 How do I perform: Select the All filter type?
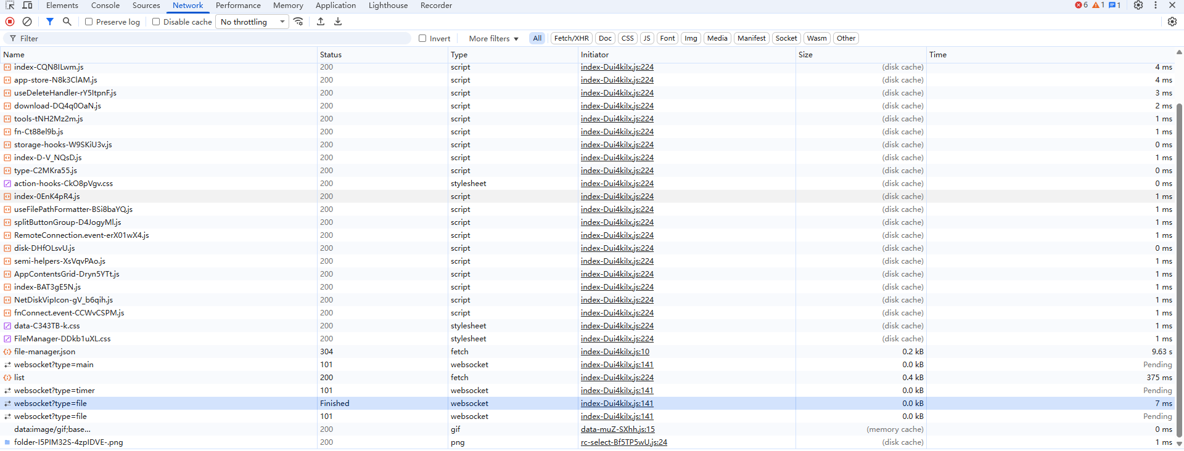pyautogui.click(x=537, y=38)
